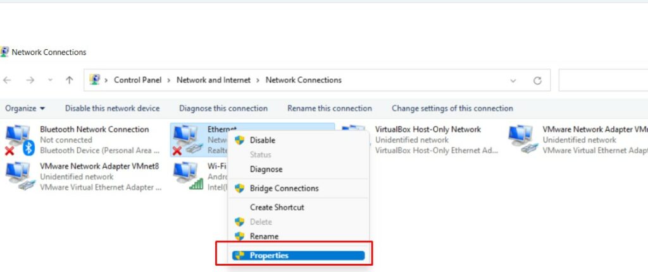This screenshot has height=272, width=648.
Task: Click the search box field
Action: click(x=602, y=80)
